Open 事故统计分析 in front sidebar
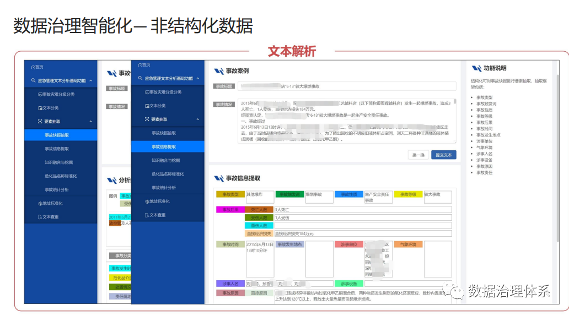Image resolution: width=569 pixels, height=316 pixels. pyautogui.click(x=164, y=188)
